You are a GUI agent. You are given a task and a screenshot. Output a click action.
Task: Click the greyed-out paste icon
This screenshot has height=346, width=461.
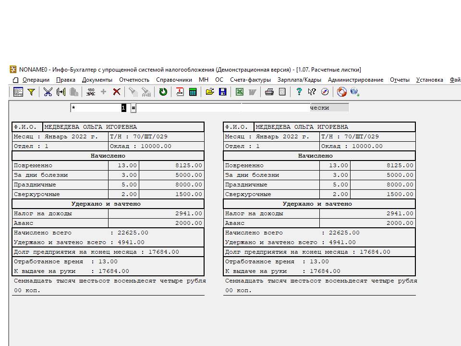[x=74, y=92]
